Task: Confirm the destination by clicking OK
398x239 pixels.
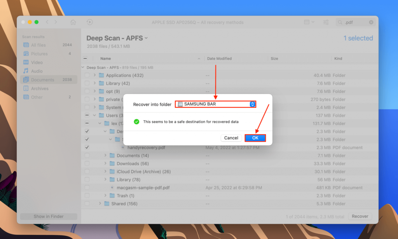Action: click(255, 138)
